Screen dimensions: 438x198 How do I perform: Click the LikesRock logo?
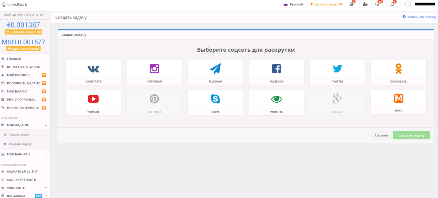14,4
